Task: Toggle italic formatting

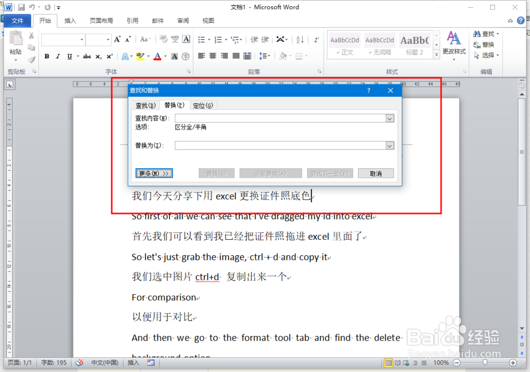Action: pyautogui.click(x=58, y=56)
